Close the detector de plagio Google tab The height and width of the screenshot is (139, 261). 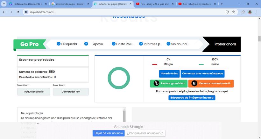pos(88,4)
